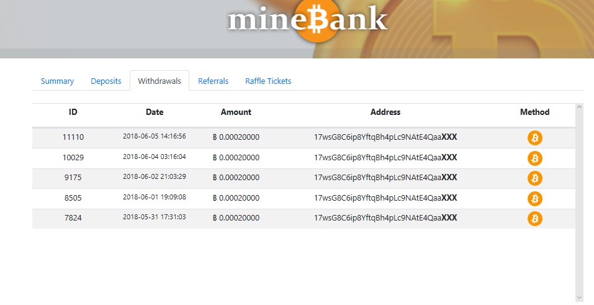Click the Bitcoin icon in row 11110
This screenshot has height=305, width=594.
click(x=534, y=138)
